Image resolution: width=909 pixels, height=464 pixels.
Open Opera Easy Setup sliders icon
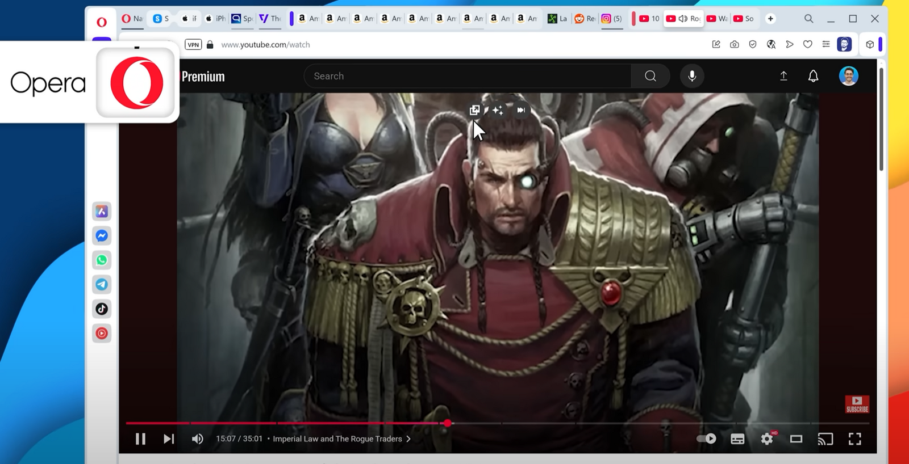(826, 44)
